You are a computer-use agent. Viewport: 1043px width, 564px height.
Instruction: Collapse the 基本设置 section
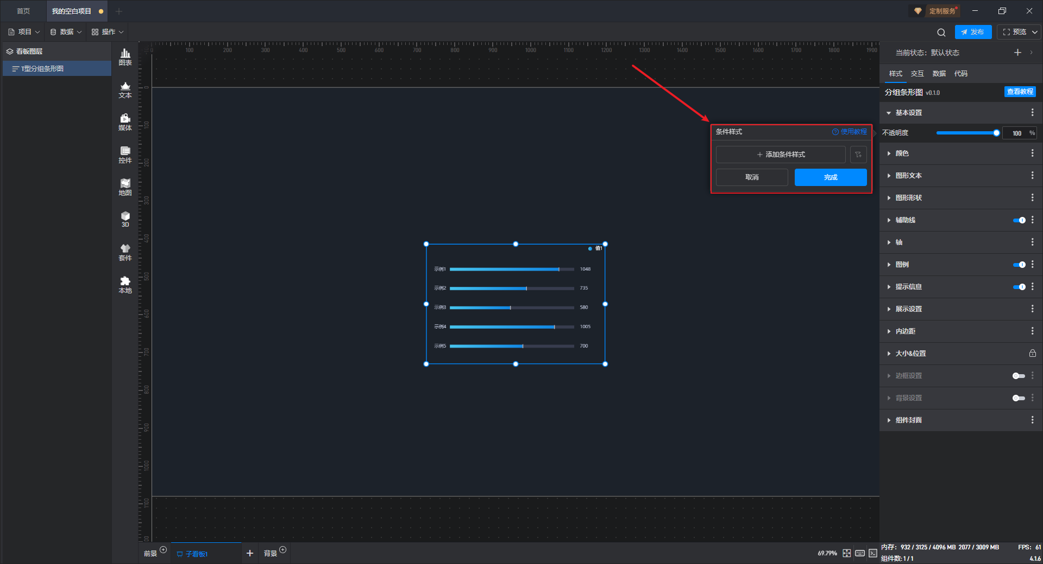pos(889,113)
